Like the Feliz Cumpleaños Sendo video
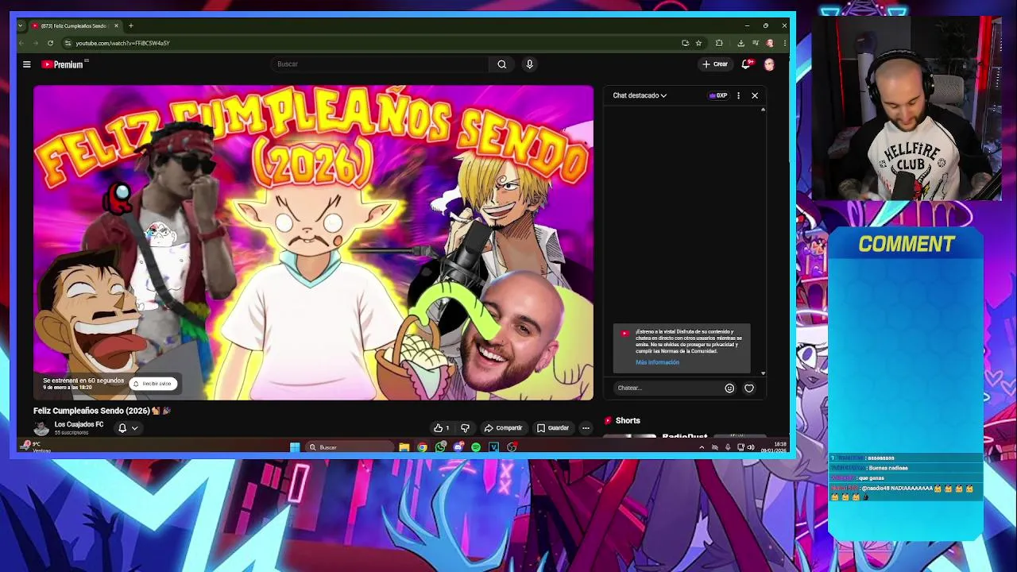This screenshot has height=572, width=1017. tap(442, 428)
